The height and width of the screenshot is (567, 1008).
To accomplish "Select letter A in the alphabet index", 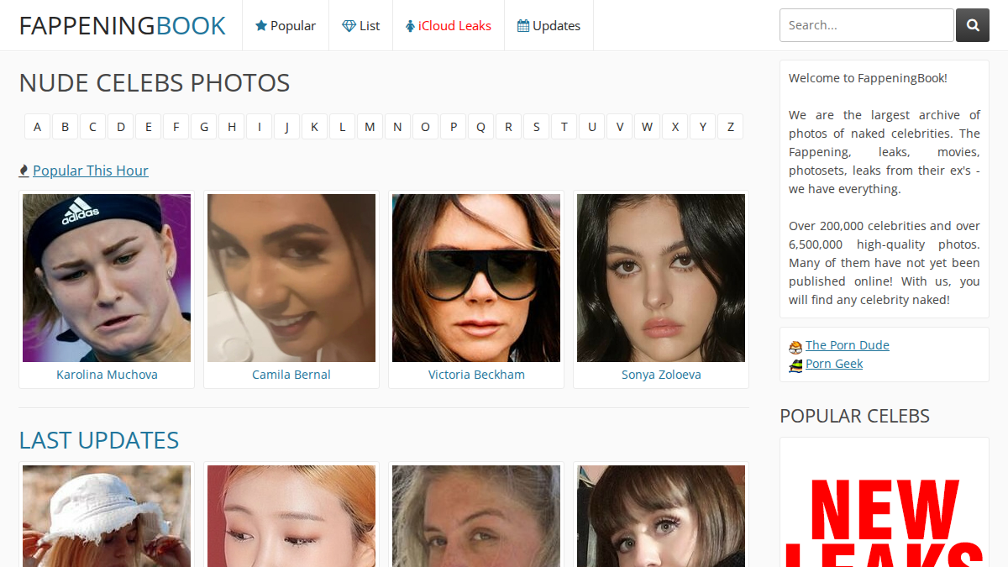I will tap(37, 127).
